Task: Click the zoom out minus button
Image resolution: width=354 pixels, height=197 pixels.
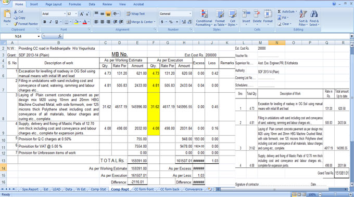Action: [320, 194]
